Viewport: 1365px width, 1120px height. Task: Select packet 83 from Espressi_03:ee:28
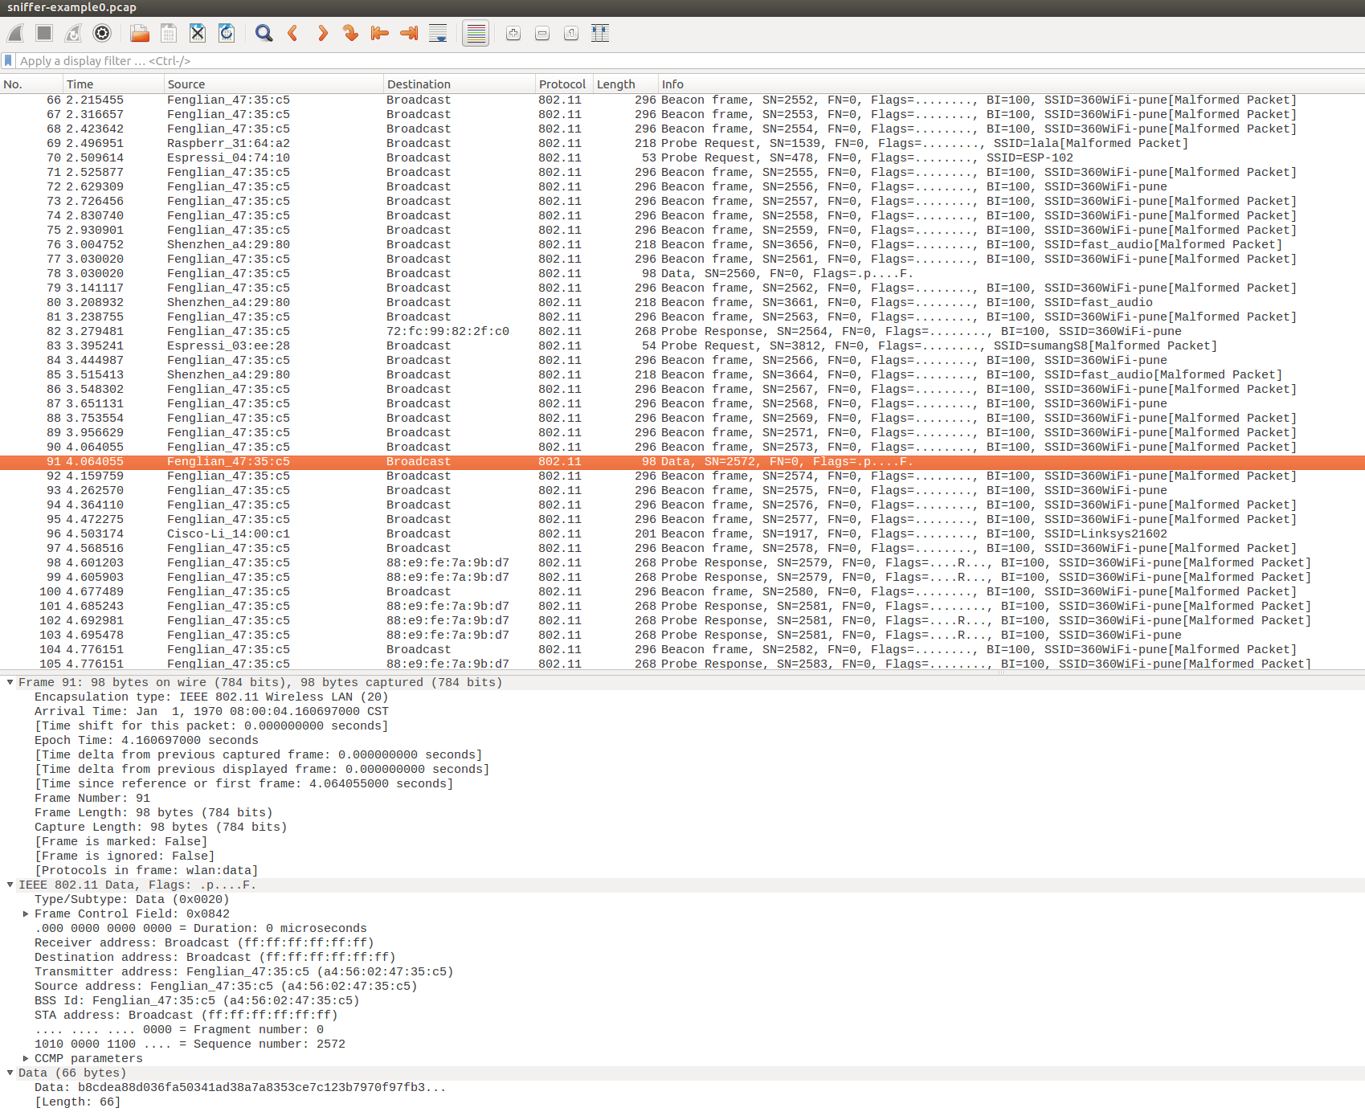[682, 346]
